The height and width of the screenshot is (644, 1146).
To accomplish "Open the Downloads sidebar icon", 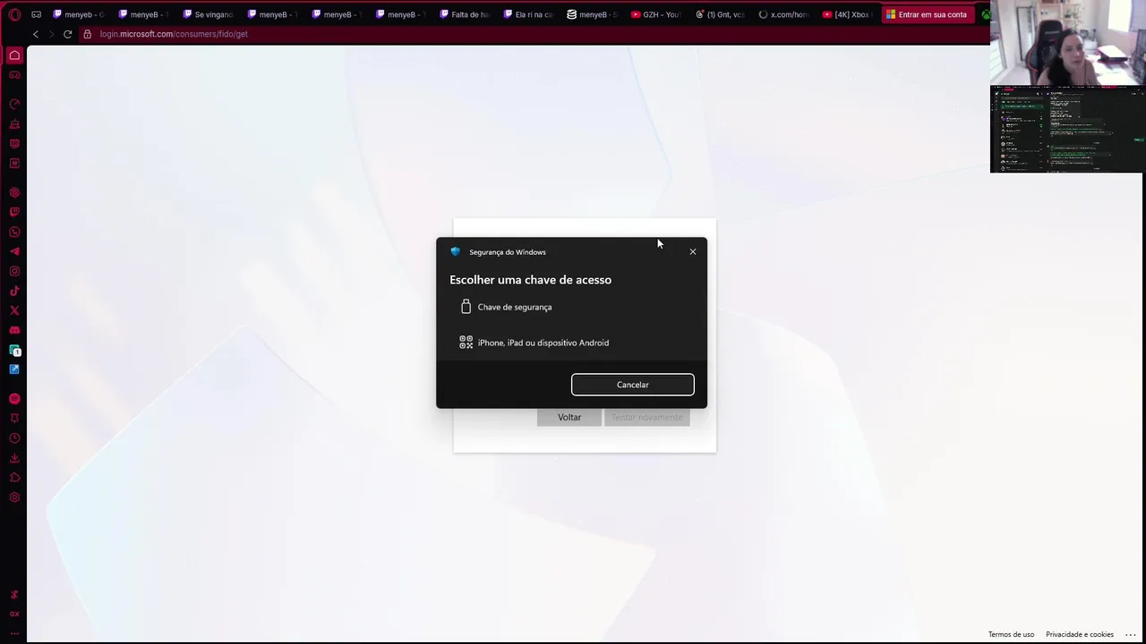I will [14, 458].
